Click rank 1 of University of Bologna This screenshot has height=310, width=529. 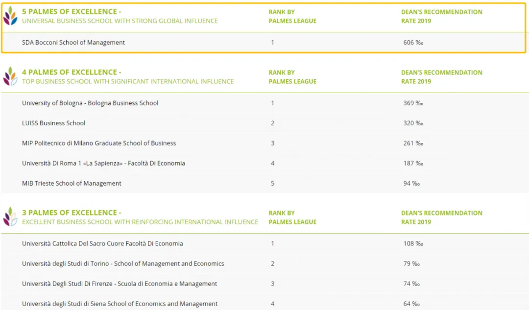click(x=273, y=103)
